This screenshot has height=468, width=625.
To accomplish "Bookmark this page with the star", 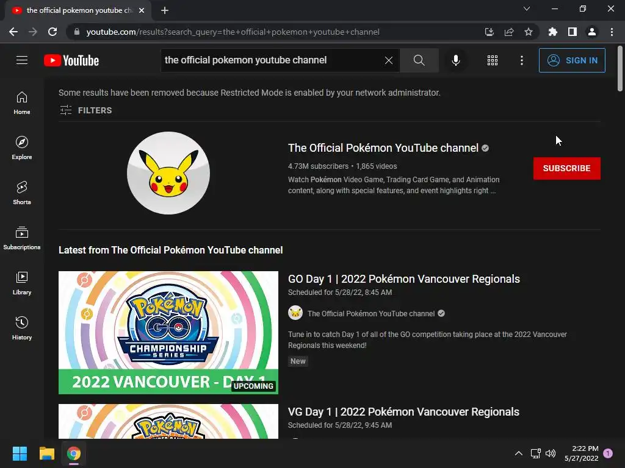I will coord(529,32).
